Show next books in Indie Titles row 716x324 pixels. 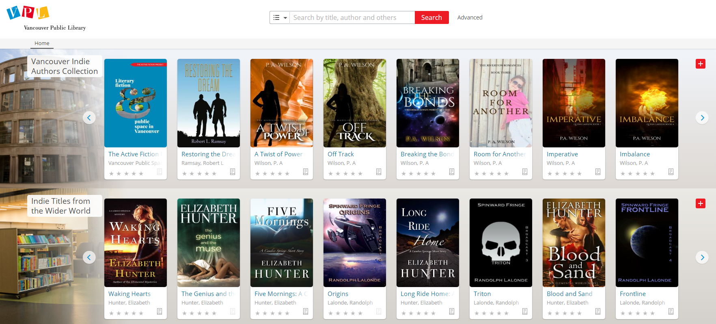click(x=702, y=257)
